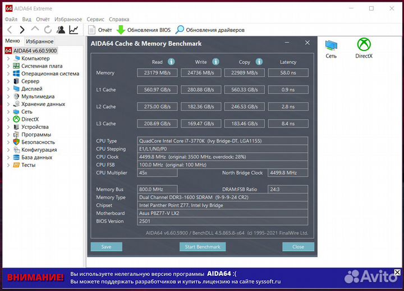The image size is (404, 291).
Task: Expand the Системная плата tree node
Action: coord(8,67)
